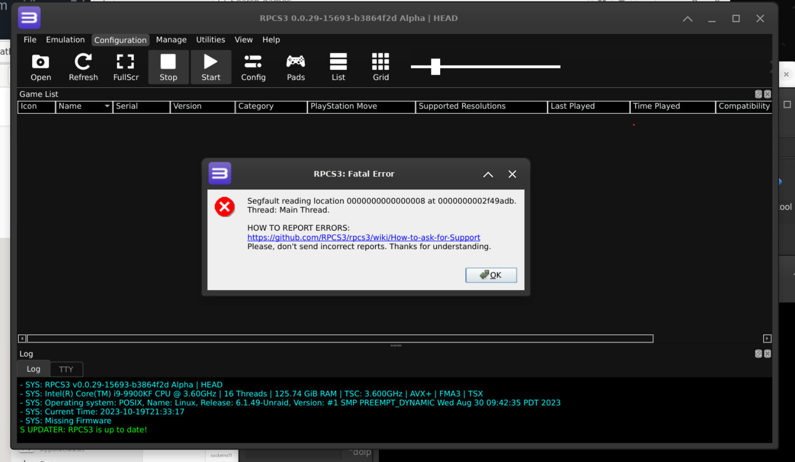Roll up the main RPCS3 window
This screenshot has height=462, width=795.
pyautogui.click(x=687, y=19)
